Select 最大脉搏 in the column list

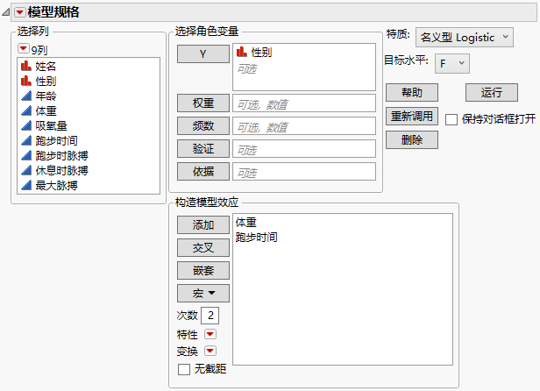pyautogui.click(x=56, y=186)
